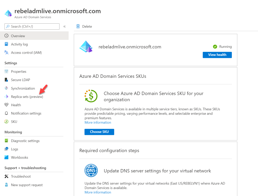Click the Settings section header
Viewport: 258px width, 196px height.
coord(11,63)
